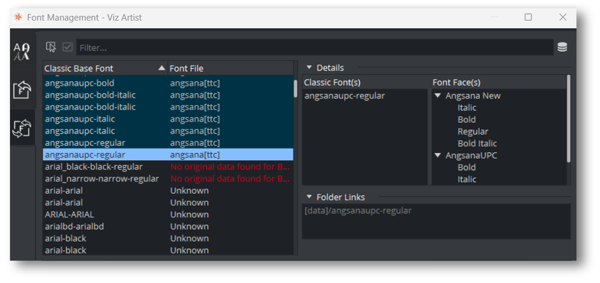Screen dimensions: 600x283
Task: Click the database stack icon
Action: click(562, 47)
